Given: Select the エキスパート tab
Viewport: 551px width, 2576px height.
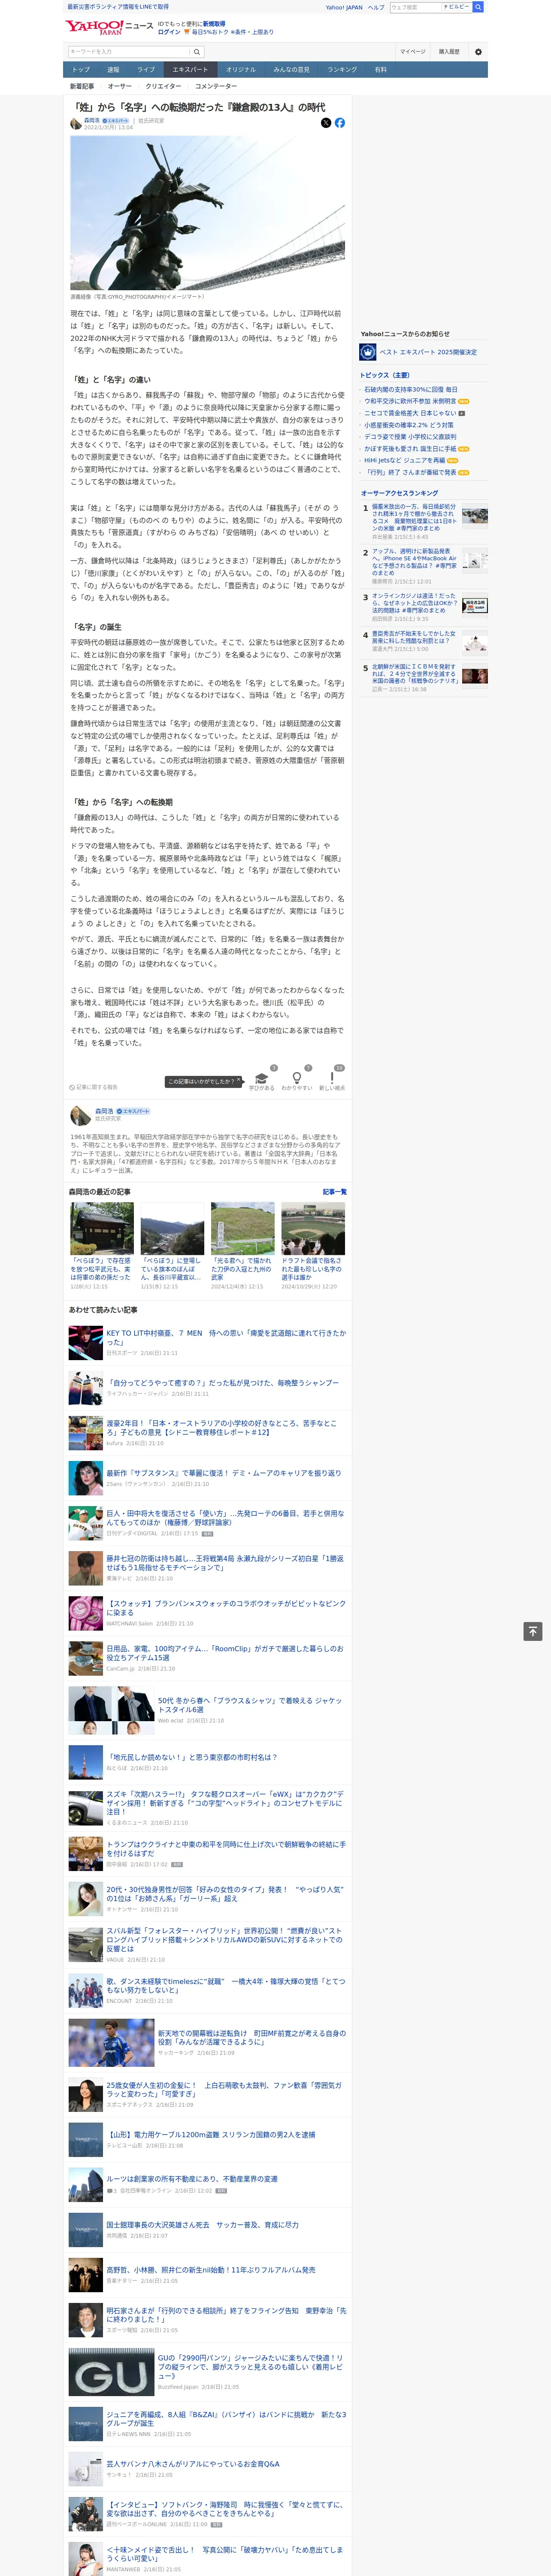Looking at the screenshot, I should pyautogui.click(x=190, y=70).
